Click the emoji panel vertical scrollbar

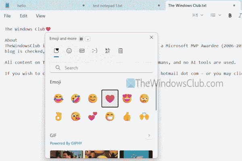tap(156, 97)
